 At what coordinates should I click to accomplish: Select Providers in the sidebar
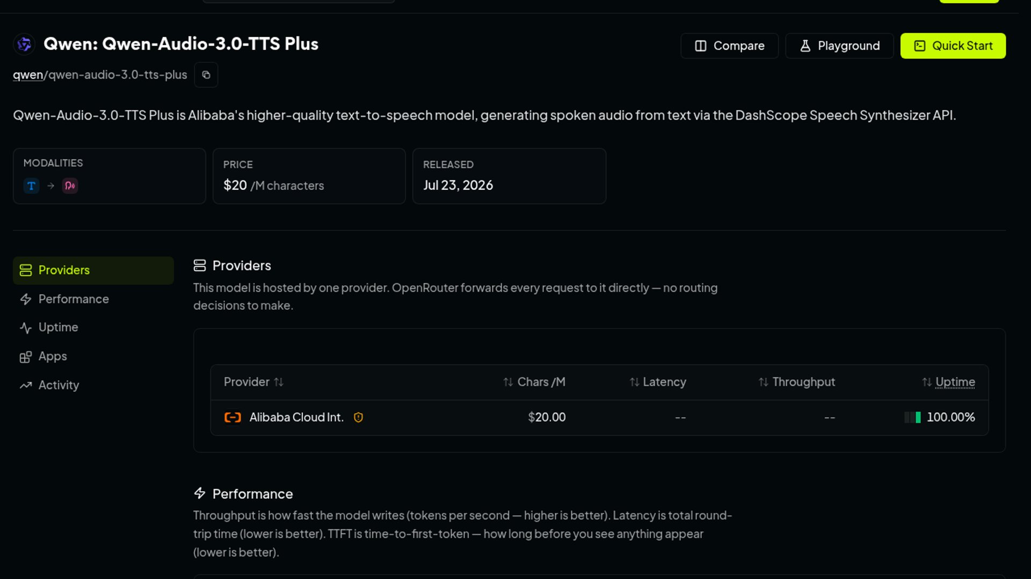93,270
